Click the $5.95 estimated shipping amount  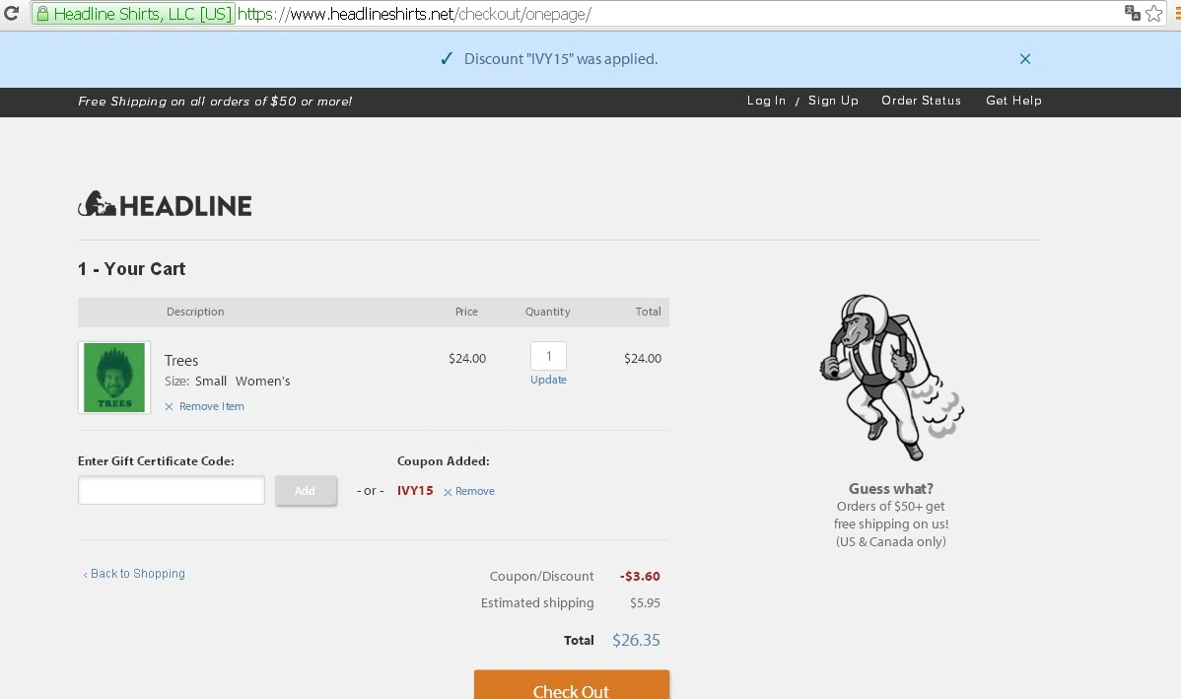[x=646, y=603]
